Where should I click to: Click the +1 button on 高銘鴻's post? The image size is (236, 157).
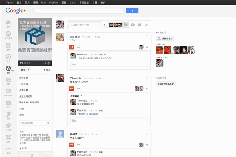point(72,145)
